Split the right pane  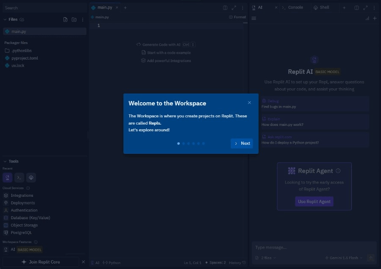[356, 8]
